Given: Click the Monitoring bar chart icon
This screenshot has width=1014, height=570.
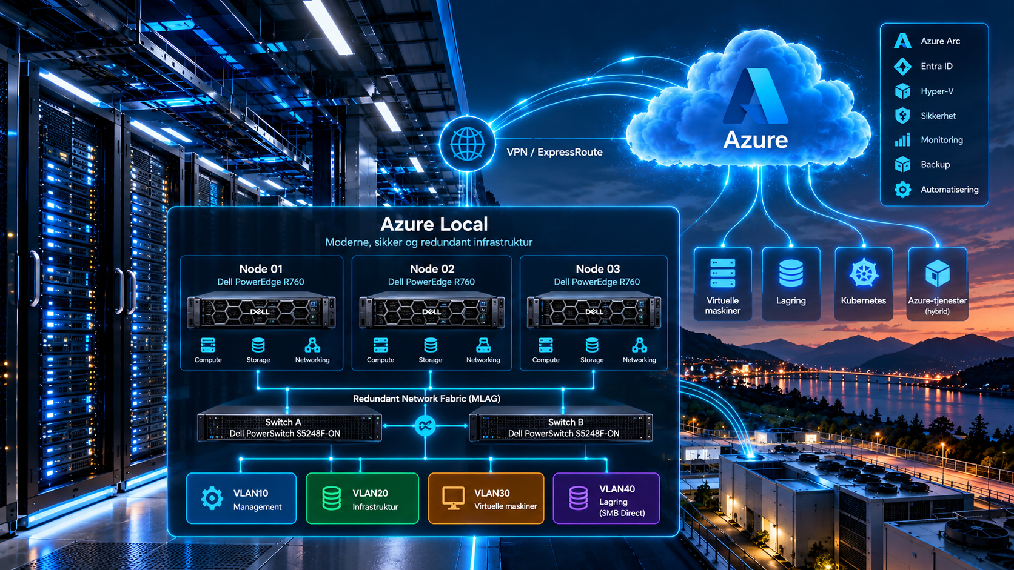Looking at the screenshot, I should 902,140.
